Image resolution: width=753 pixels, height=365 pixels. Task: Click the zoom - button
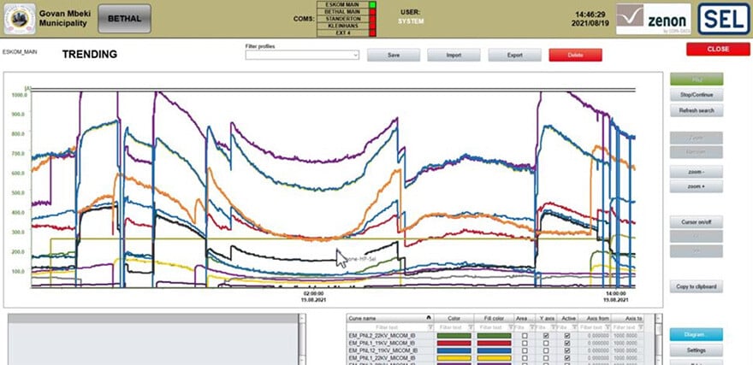[697, 172]
